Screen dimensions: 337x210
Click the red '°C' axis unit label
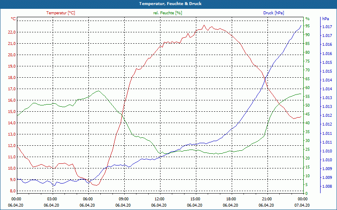coord(13,19)
